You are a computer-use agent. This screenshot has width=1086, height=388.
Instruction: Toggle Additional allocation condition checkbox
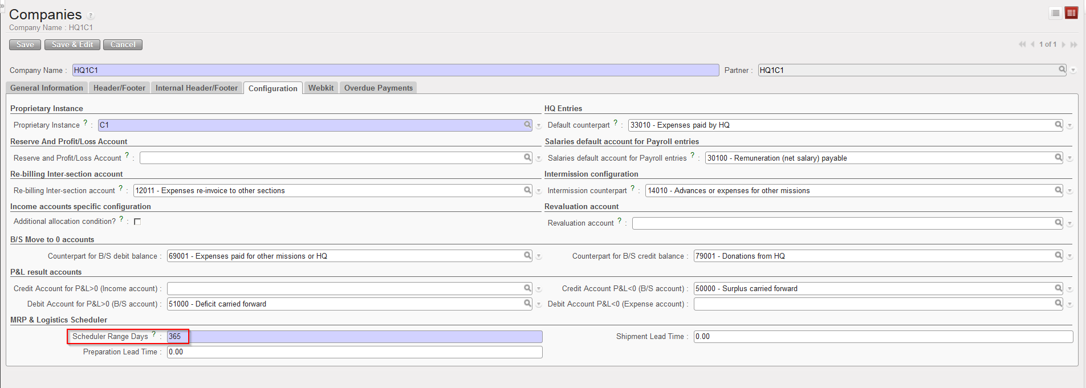(137, 222)
